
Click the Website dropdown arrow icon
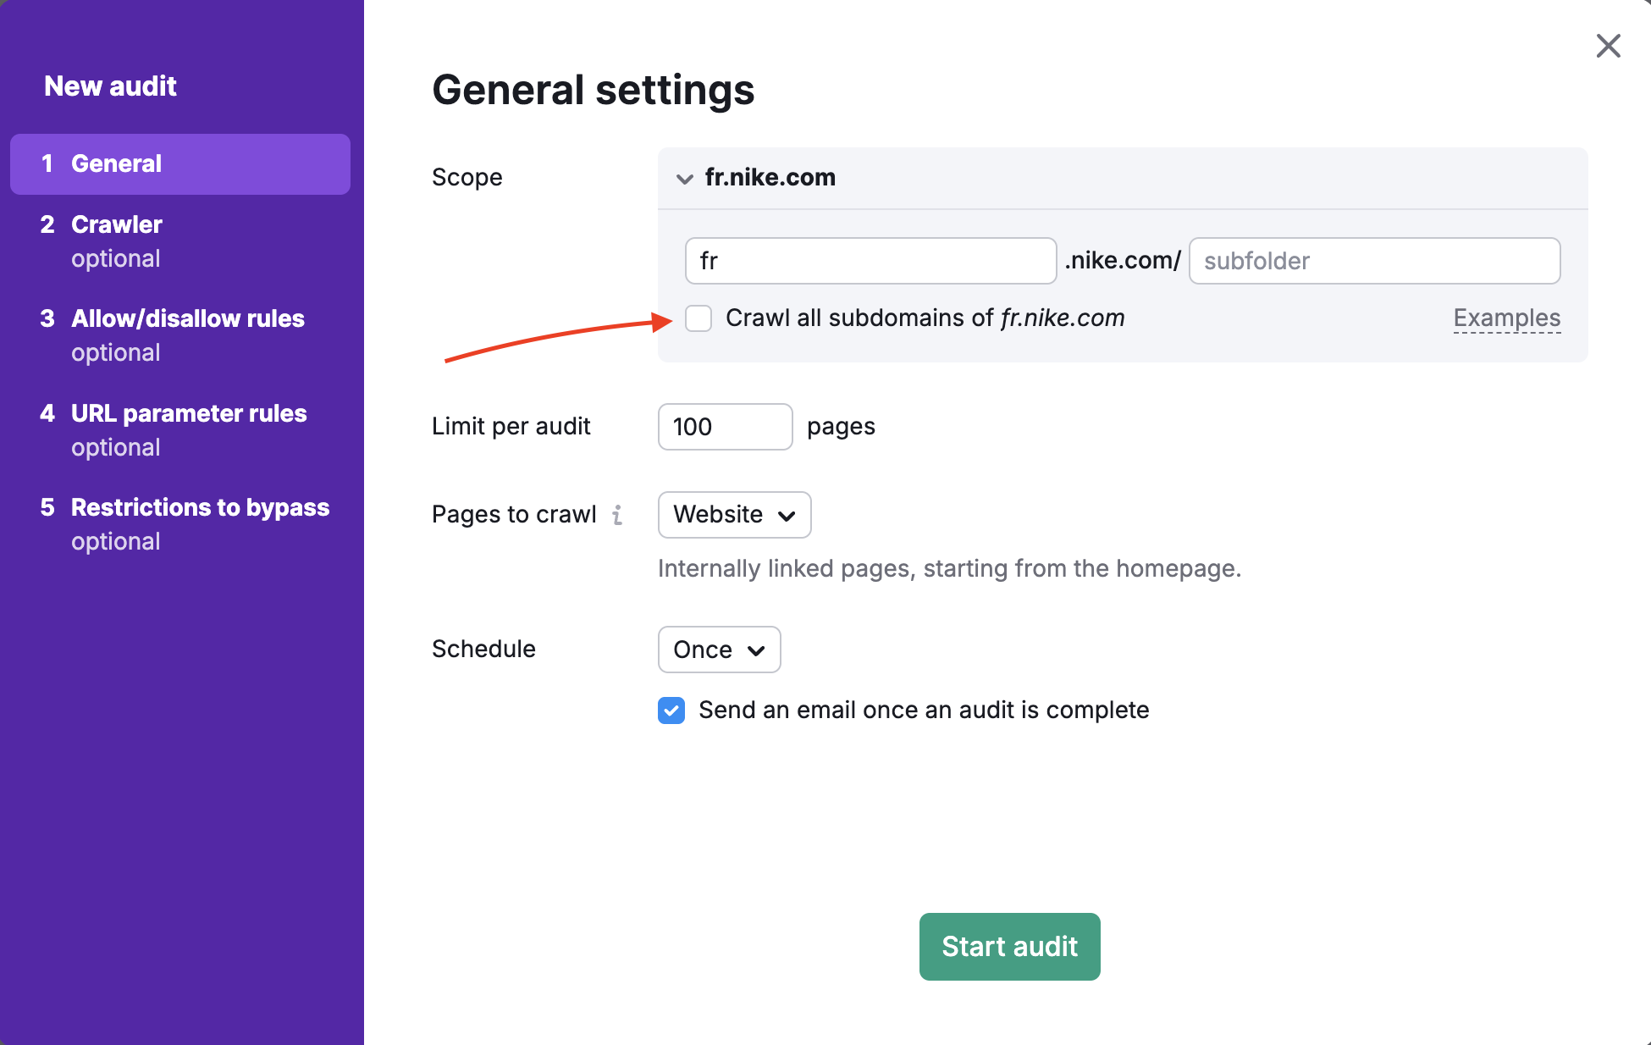[786, 515]
